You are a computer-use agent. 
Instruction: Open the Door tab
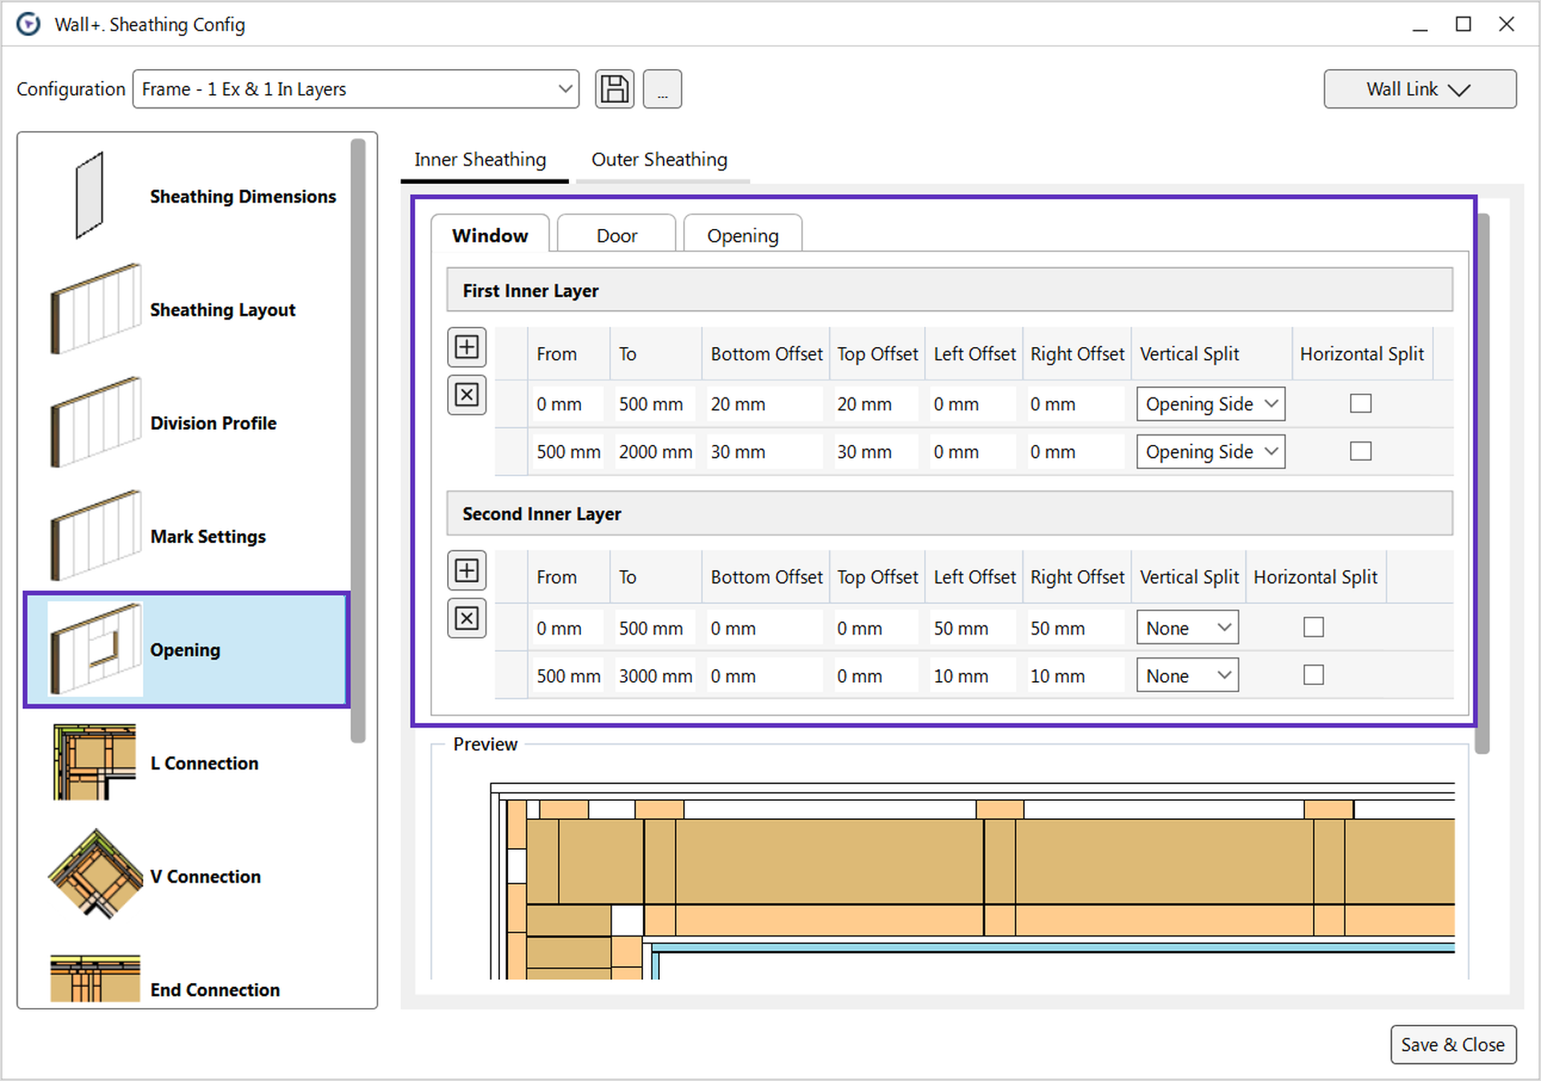[x=616, y=235]
